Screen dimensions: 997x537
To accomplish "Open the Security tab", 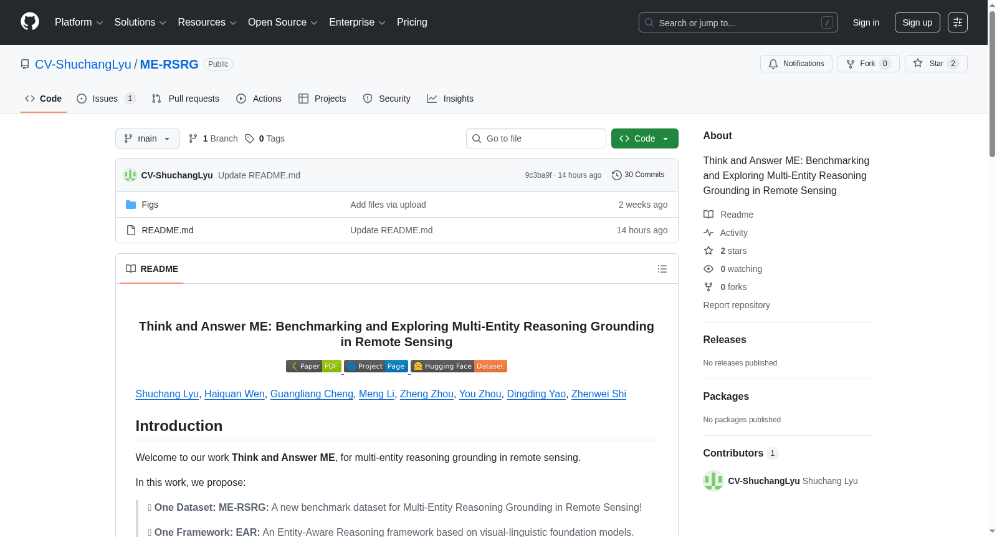I will 386,99.
